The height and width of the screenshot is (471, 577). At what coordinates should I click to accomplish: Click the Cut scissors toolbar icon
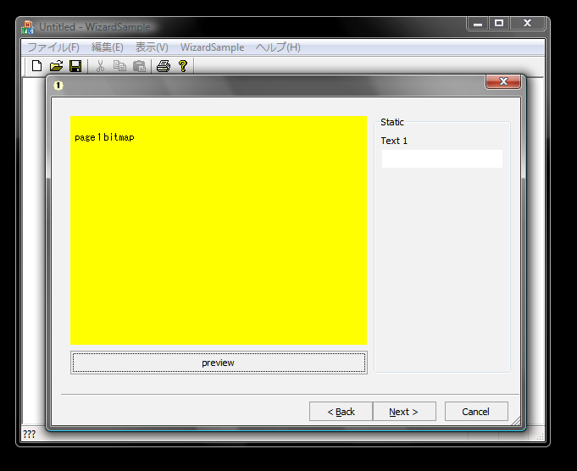pyautogui.click(x=100, y=66)
